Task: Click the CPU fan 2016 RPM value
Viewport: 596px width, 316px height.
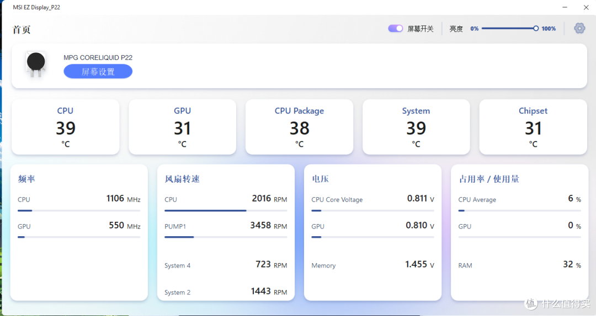Action: point(269,199)
